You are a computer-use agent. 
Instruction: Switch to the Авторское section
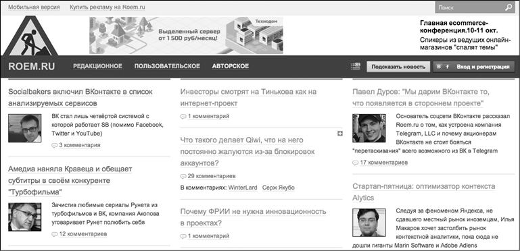click(230, 66)
